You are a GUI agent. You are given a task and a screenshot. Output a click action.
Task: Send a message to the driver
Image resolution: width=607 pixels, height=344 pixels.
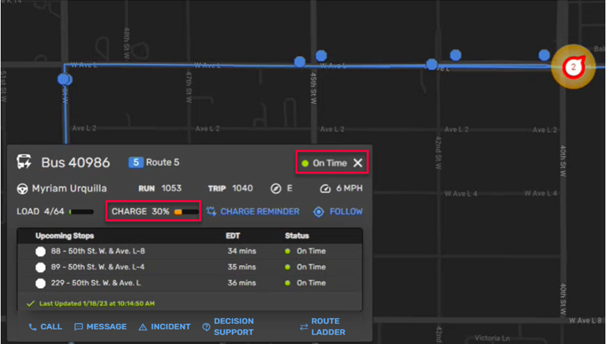[100, 326]
